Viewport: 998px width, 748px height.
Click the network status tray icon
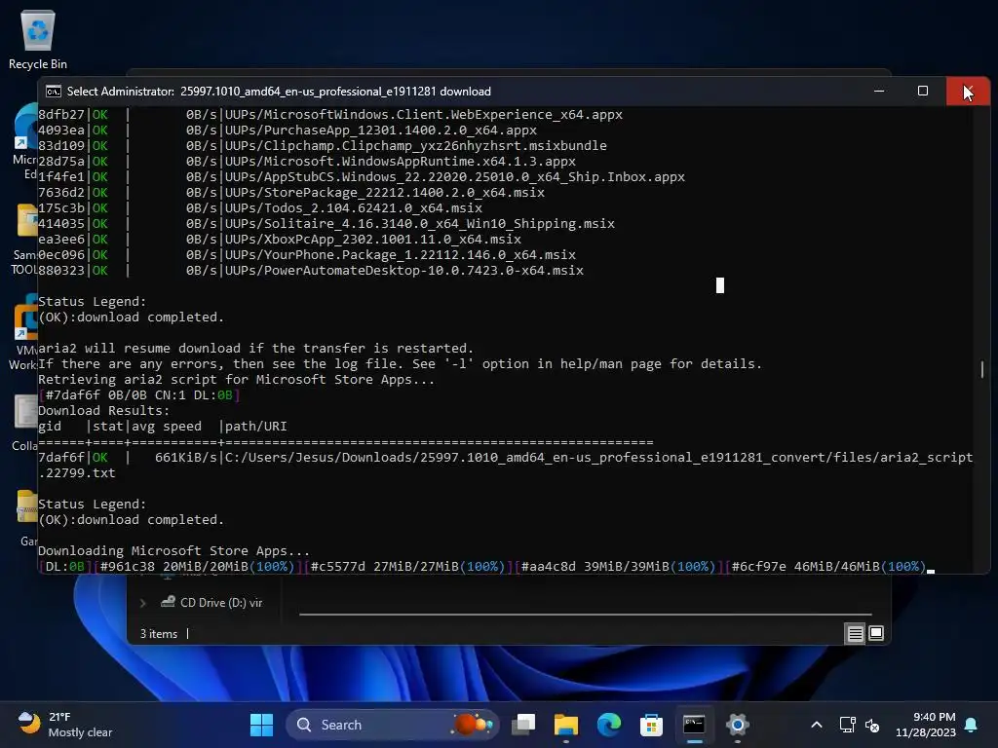tap(847, 725)
